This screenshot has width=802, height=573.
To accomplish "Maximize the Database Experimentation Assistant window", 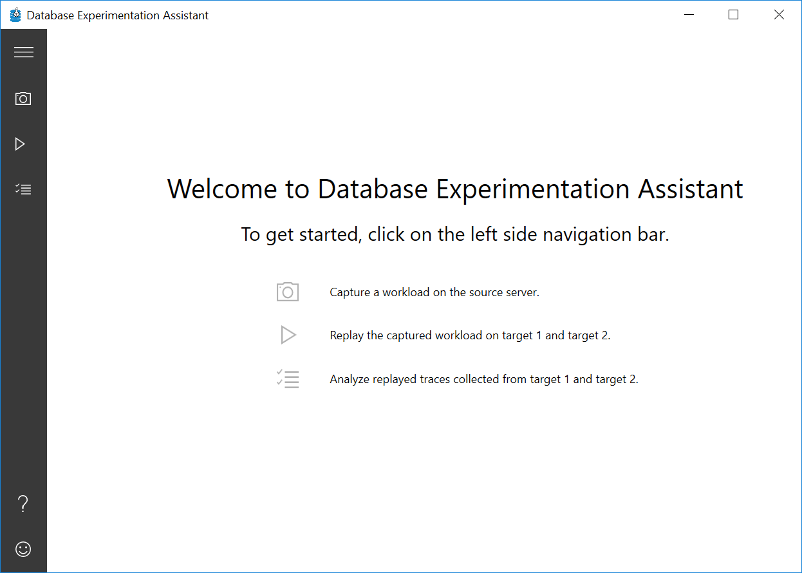I will click(x=733, y=15).
